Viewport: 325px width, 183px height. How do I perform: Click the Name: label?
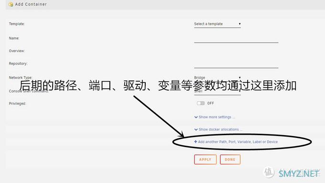14,38
